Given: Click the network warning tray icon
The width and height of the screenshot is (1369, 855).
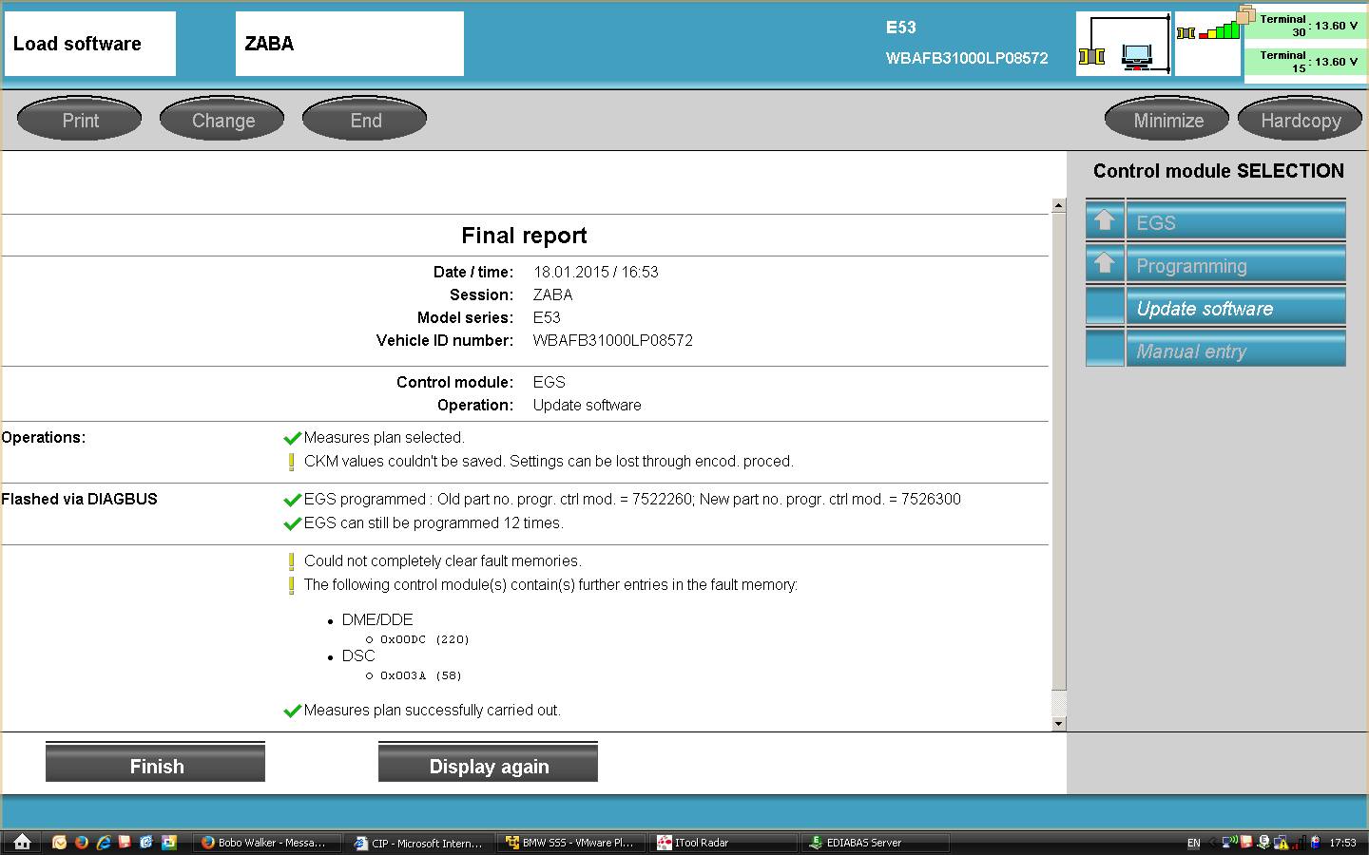Looking at the screenshot, I should [1281, 842].
